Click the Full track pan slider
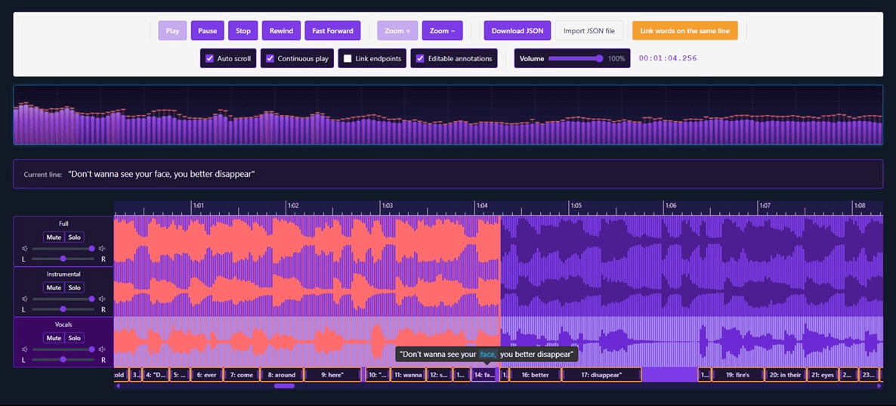Screen dimensions: 896x406 (63, 259)
